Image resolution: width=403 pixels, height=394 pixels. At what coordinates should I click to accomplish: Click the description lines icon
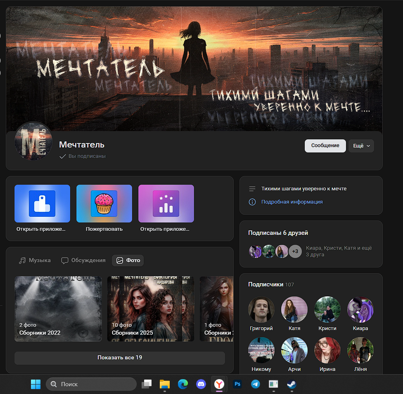(252, 189)
